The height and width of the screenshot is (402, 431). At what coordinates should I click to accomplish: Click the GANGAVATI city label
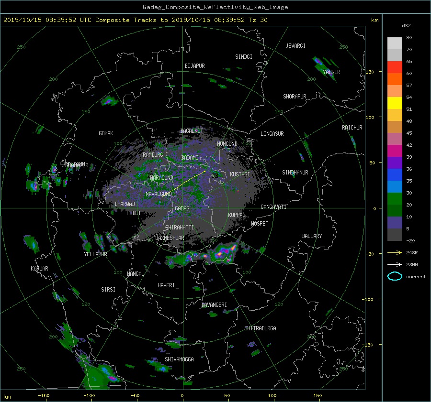point(273,207)
